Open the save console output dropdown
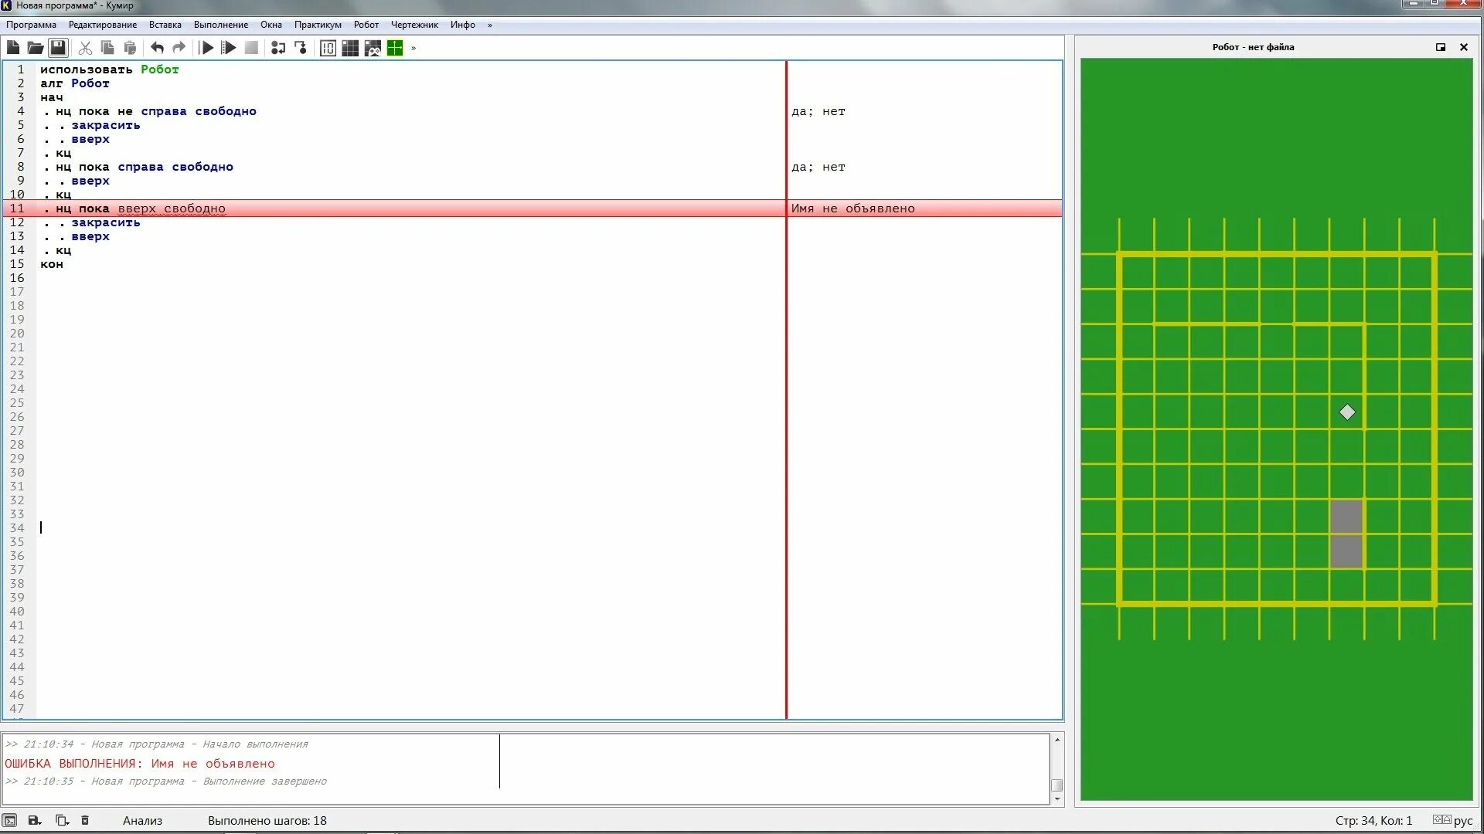 35,820
